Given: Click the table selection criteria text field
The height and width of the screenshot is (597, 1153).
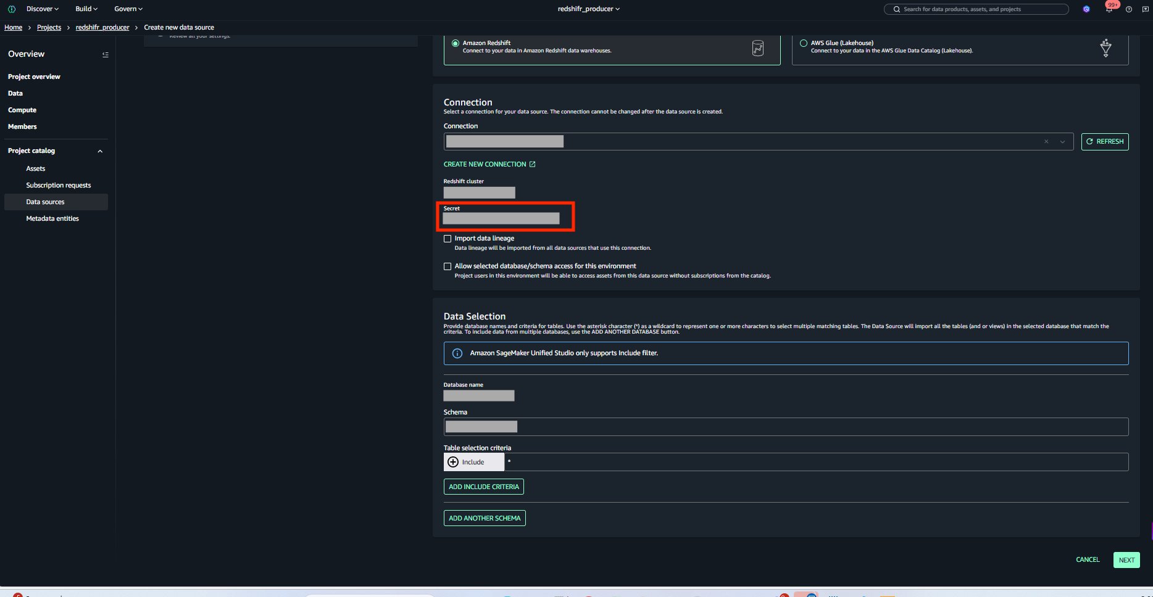Looking at the screenshot, I should [x=817, y=462].
